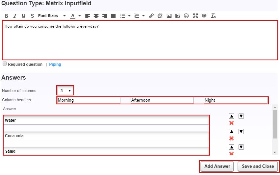Delete the Coca cola answer

coord(231,138)
